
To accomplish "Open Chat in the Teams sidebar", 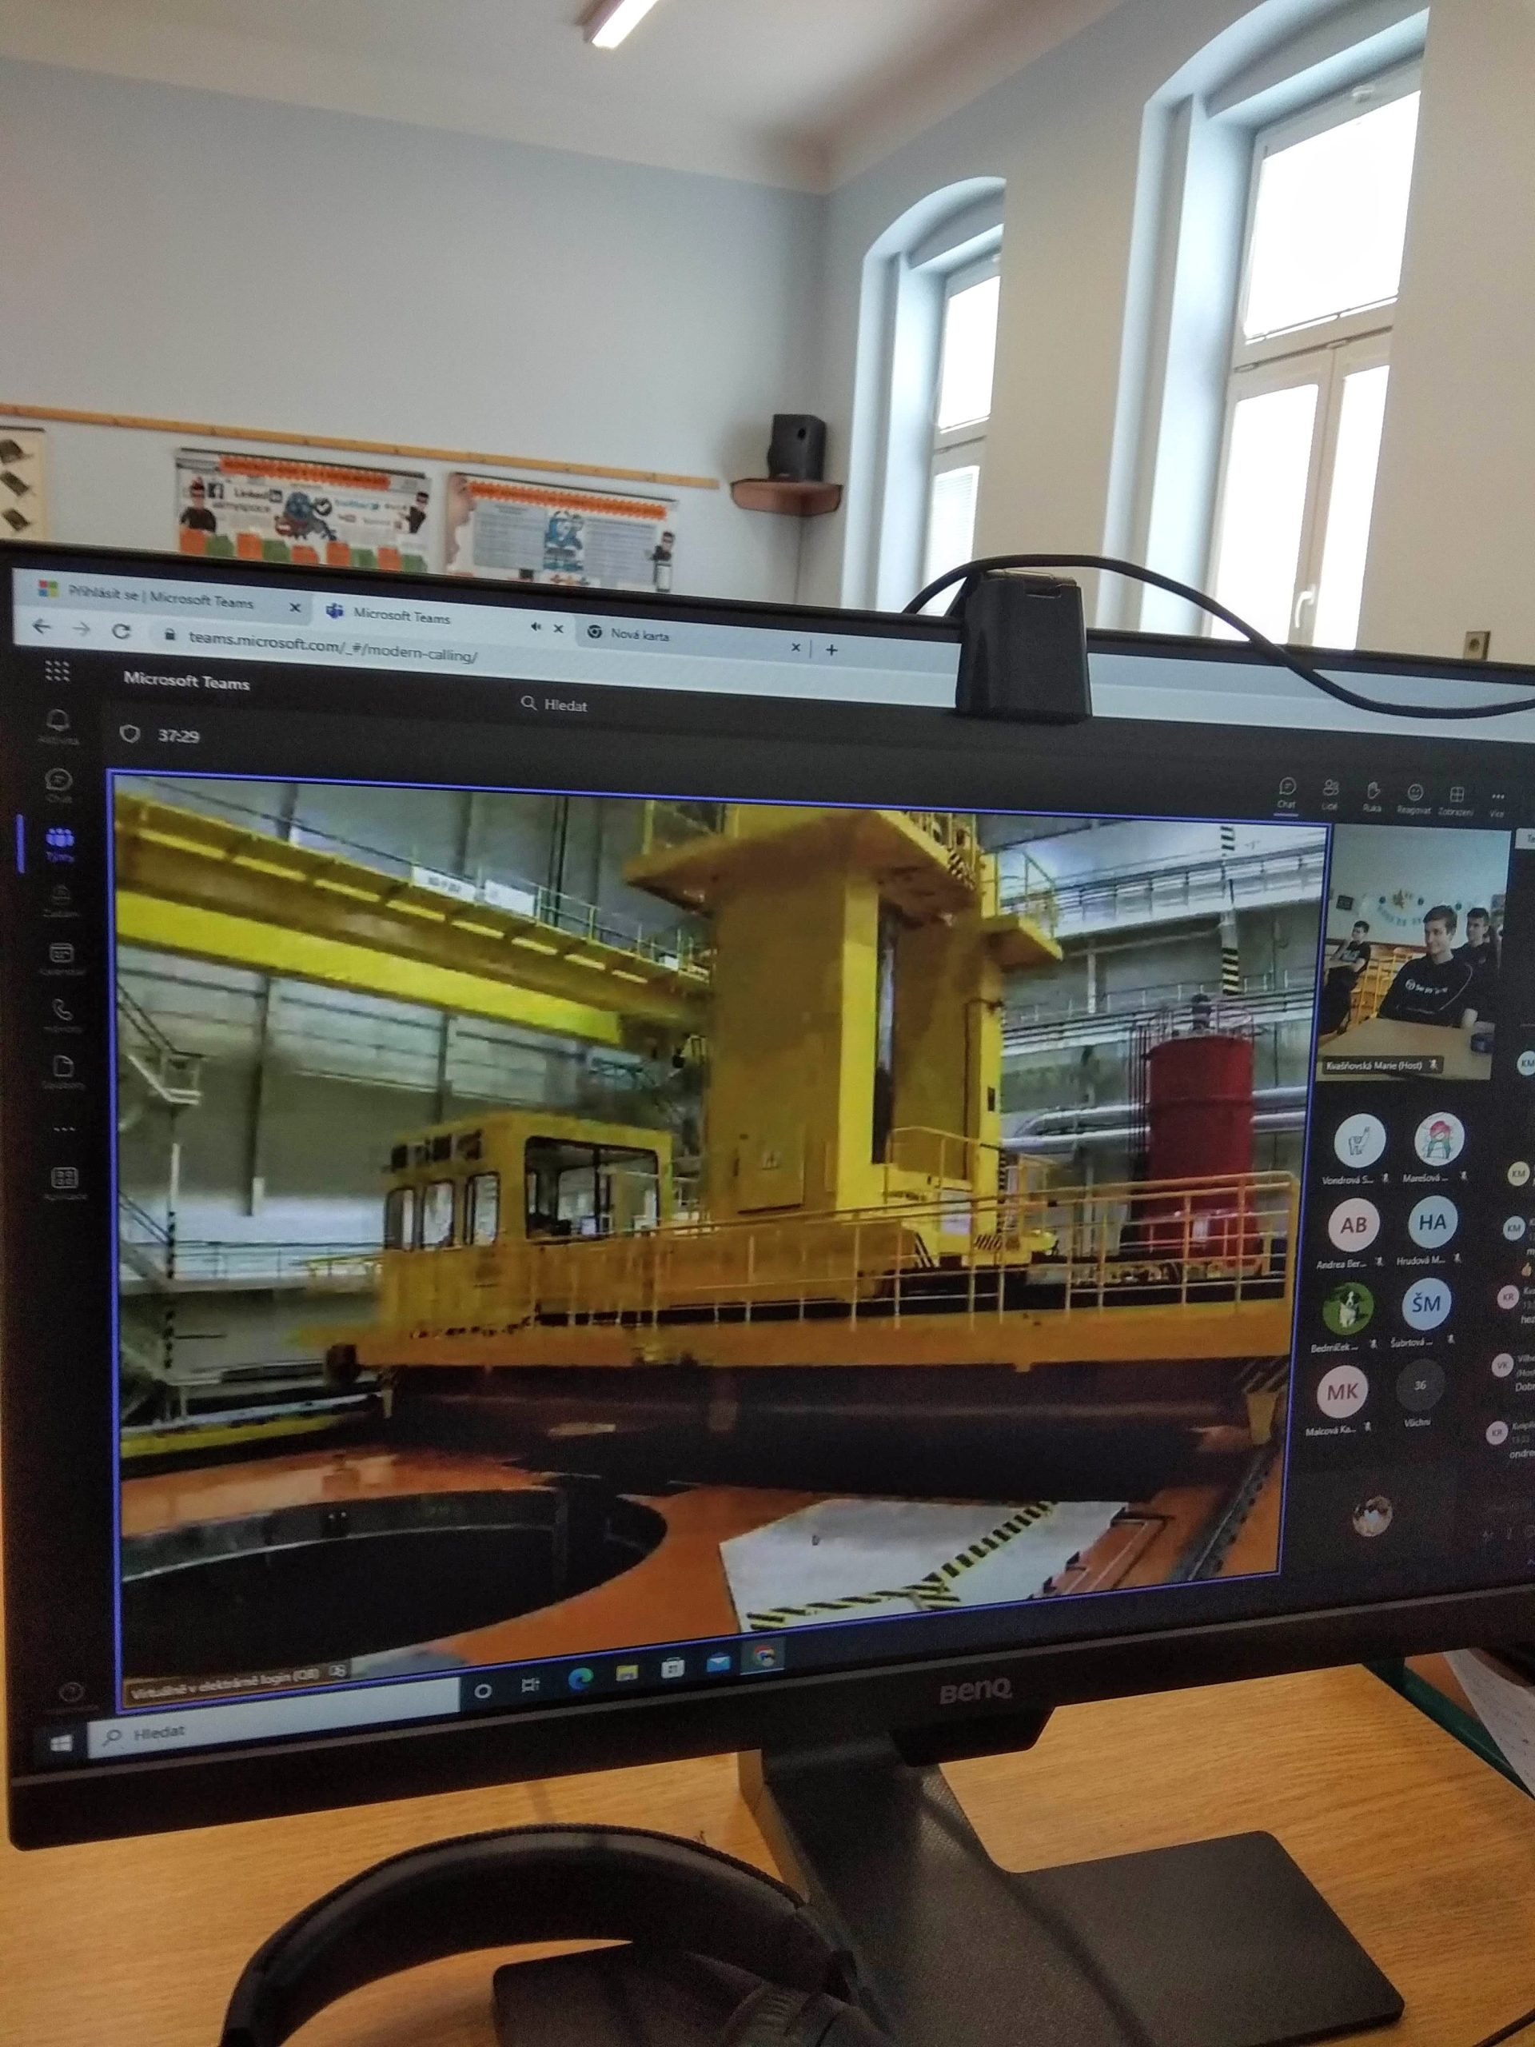I will [x=59, y=784].
